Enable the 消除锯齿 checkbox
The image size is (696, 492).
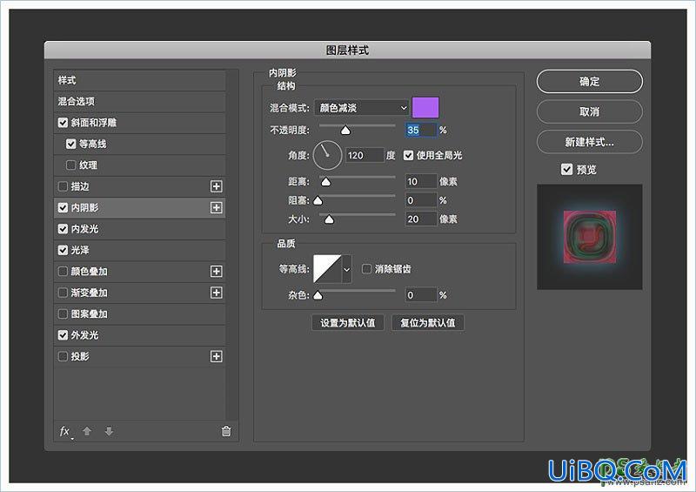(366, 269)
